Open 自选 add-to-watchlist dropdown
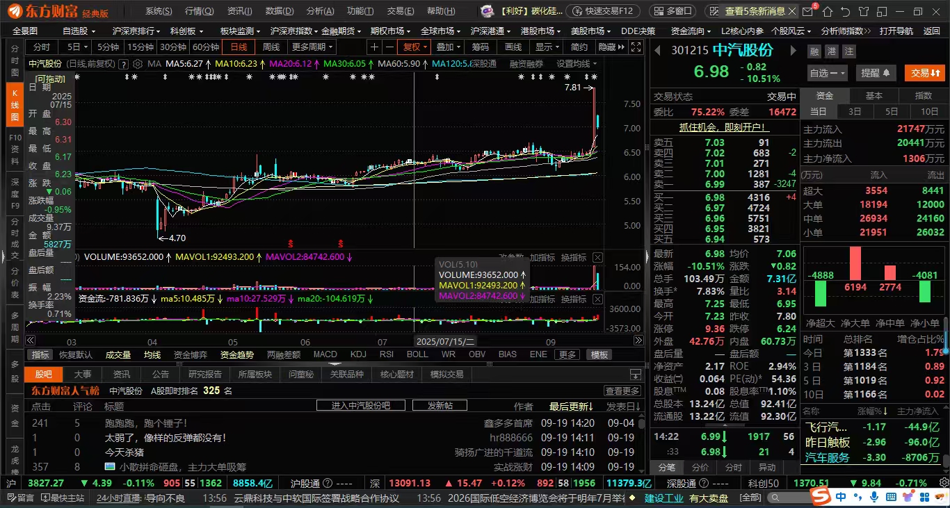This screenshot has width=950, height=508. [828, 73]
